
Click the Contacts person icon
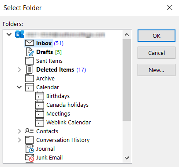click(29, 131)
